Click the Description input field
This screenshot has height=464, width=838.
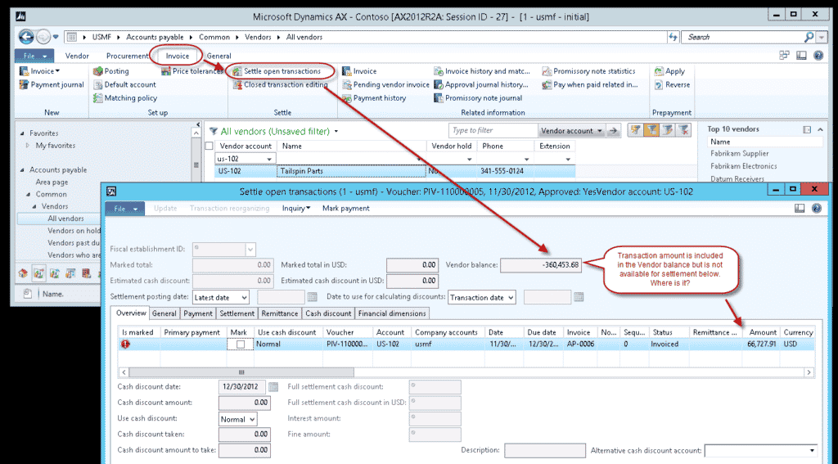tap(544, 451)
